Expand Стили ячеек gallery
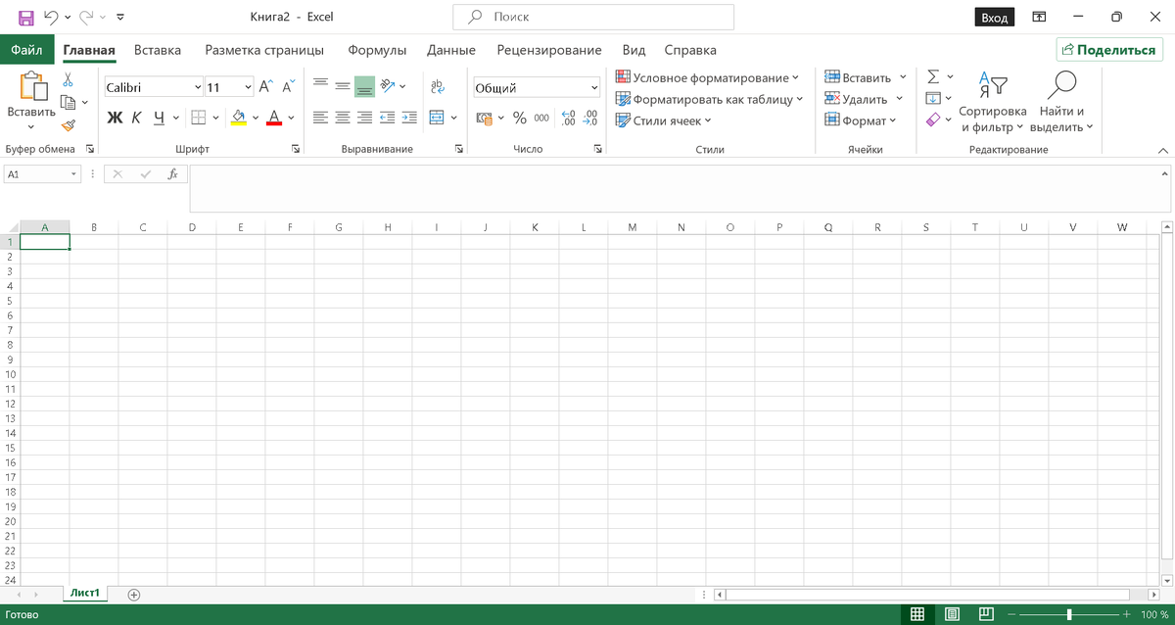This screenshot has height=625, width=1175. coord(663,120)
